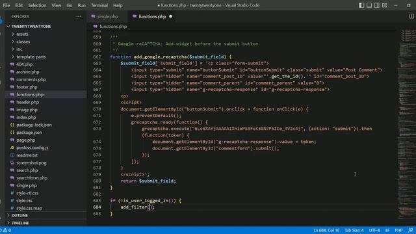Change Tab Size: 4 indentation setting
416x234 pixels.
[354, 230]
